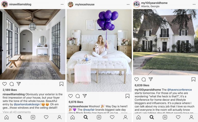Open the options menu for ninawilliamsblog post
This screenshot has width=198, height=122.
point(62,4)
